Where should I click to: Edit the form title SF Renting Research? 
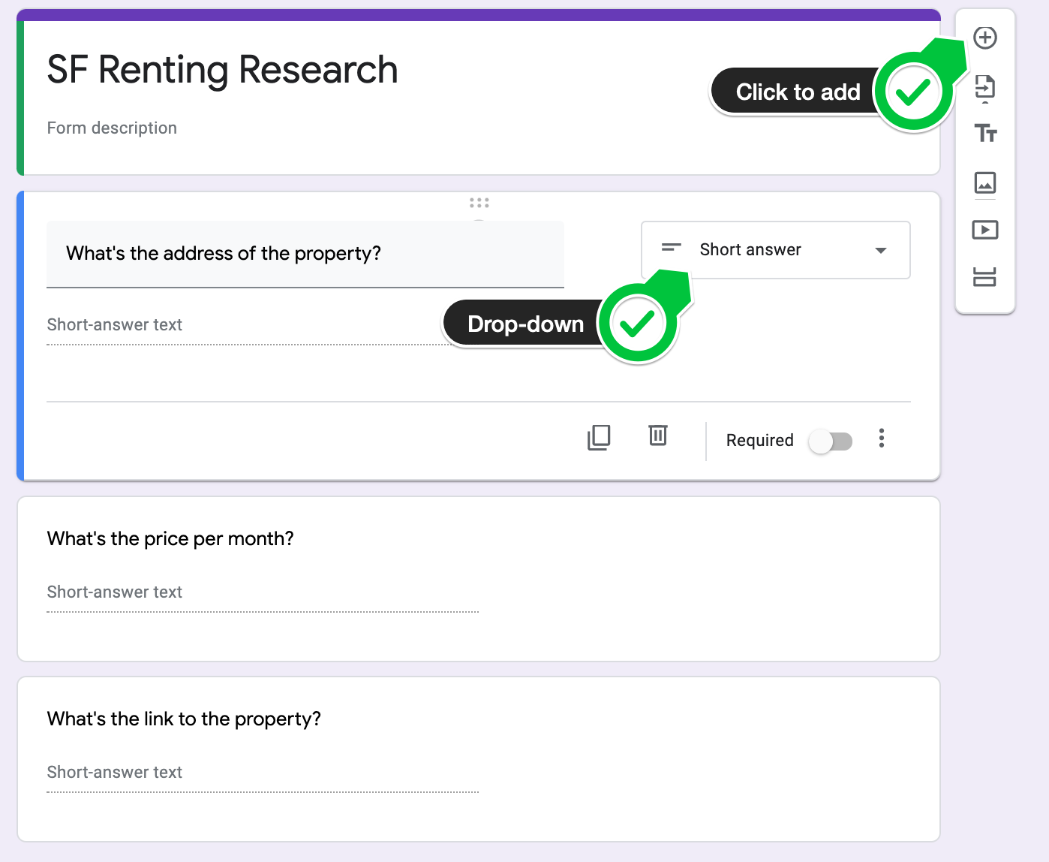(x=222, y=70)
